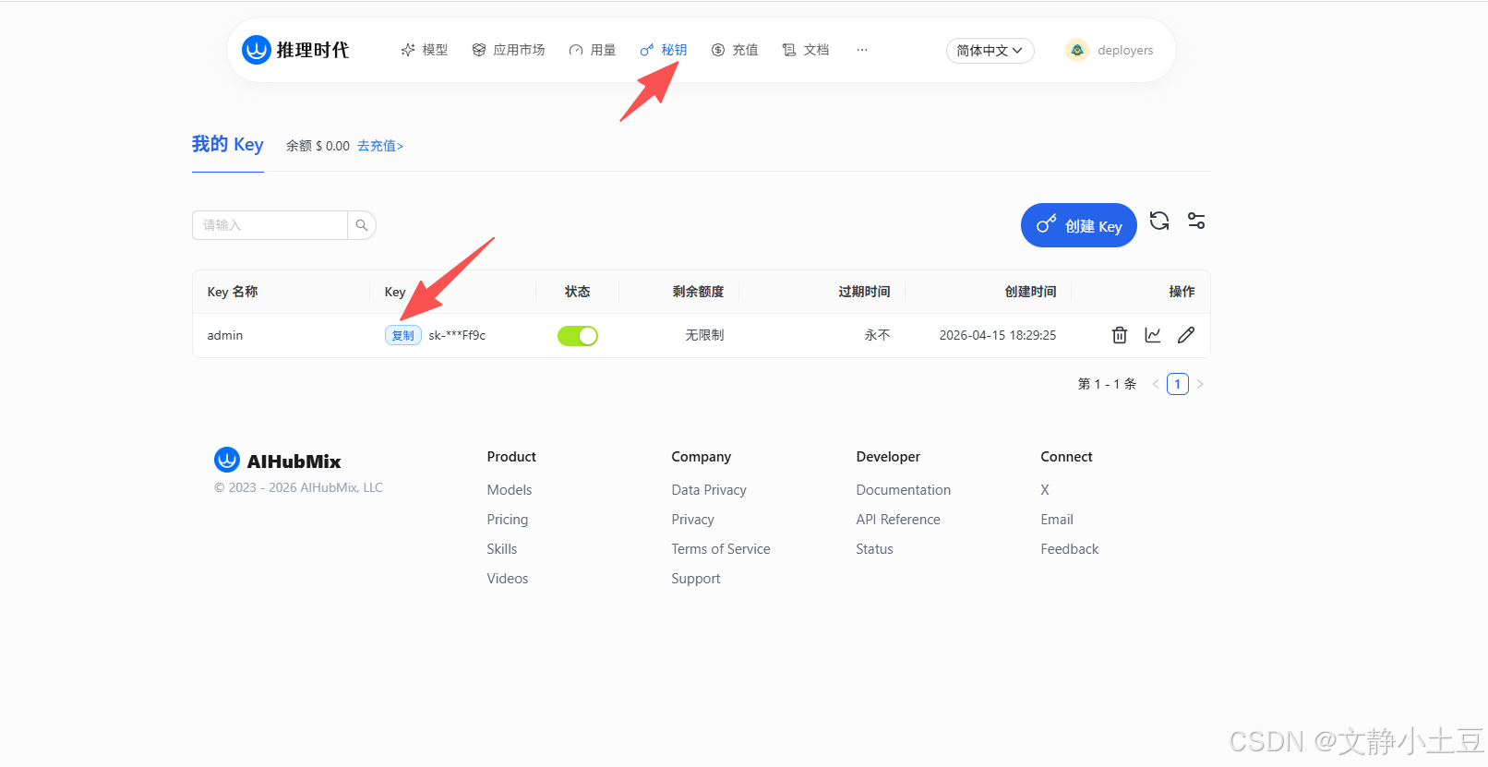
Task: Click the deployers username
Action: coord(1125,51)
